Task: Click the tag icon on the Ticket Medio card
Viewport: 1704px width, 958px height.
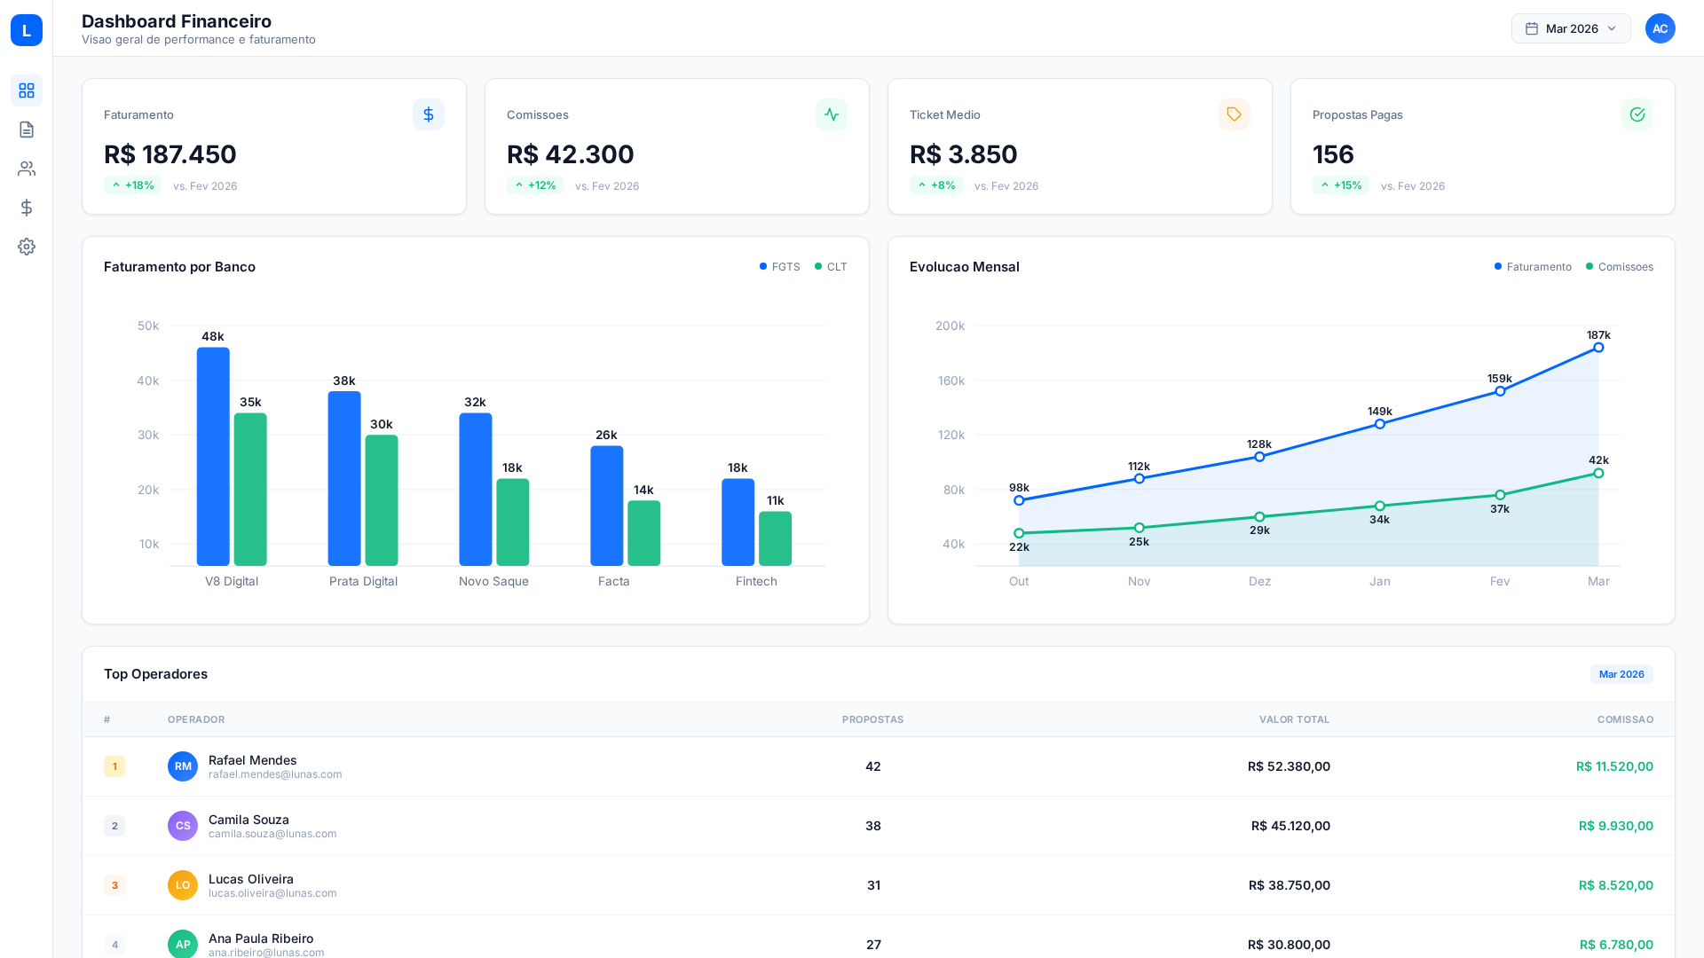Action: click(x=1234, y=114)
